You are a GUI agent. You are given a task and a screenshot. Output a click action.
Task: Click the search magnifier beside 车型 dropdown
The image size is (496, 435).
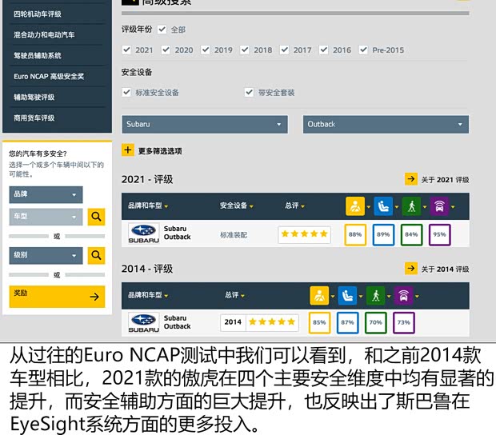point(96,217)
